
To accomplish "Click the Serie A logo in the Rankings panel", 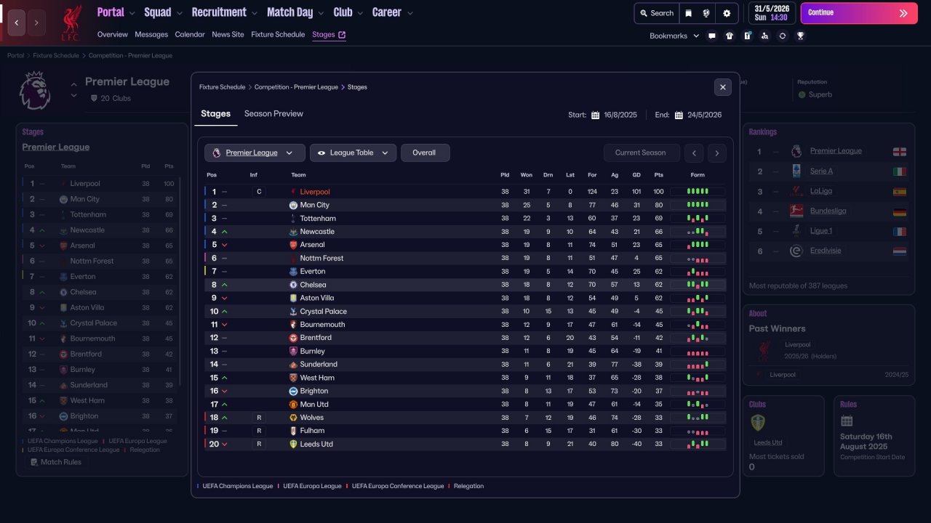I will pos(796,171).
